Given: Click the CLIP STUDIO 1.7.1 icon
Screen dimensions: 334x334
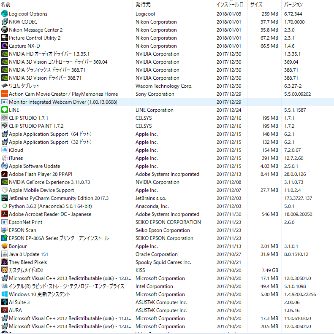Looking at the screenshot, I should tap(5, 118).
